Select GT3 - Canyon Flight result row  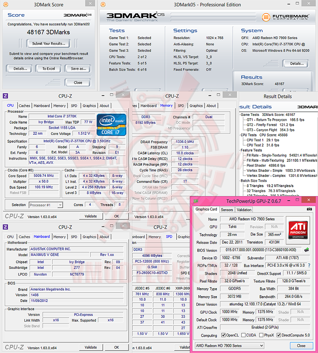[270, 130]
